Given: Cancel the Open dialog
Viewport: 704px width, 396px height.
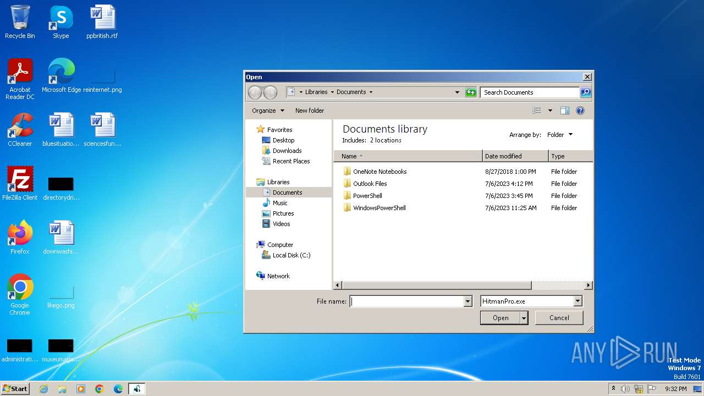Looking at the screenshot, I should (x=559, y=318).
